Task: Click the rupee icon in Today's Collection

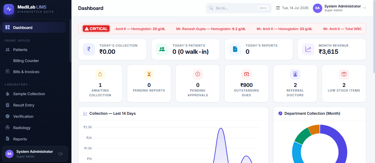Action: (89, 49)
